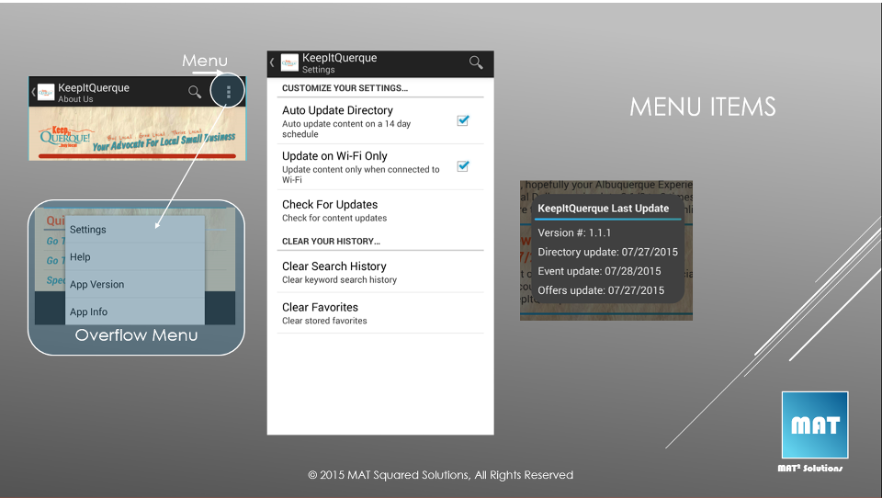Click 'KeepItQuerque Last Update' dialog title
882x498 pixels.
coord(603,209)
